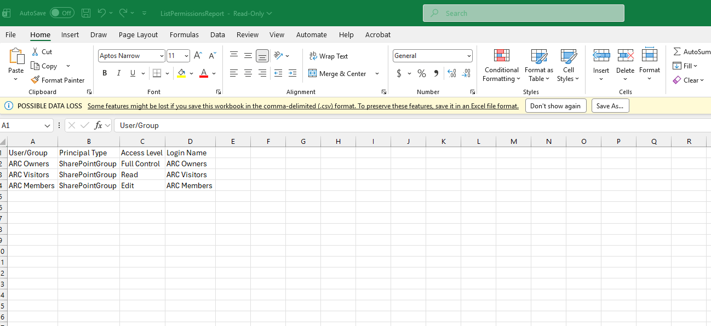Toggle the AutoSave switch
The image size is (711, 326).
62,13
